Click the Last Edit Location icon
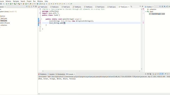 click(58, 4)
